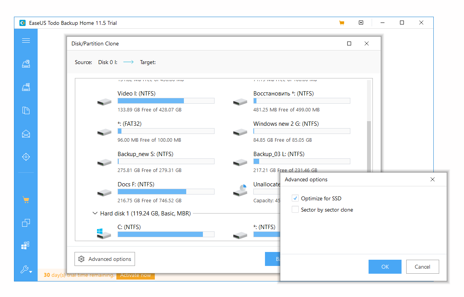The height and width of the screenshot is (297, 464).
Task: Open Mail Backup envelope icon in the sidebar
Action: click(26, 134)
